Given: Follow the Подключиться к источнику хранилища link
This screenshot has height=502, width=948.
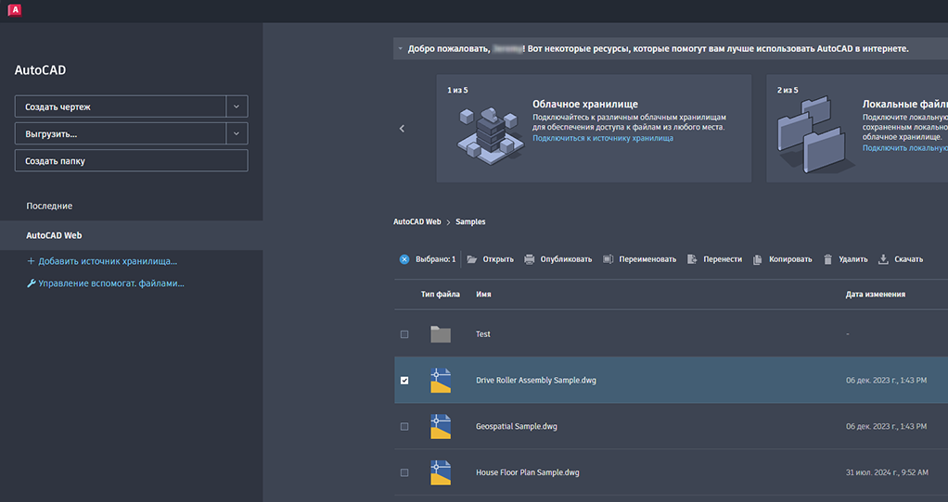Looking at the screenshot, I should [x=603, y=138].
